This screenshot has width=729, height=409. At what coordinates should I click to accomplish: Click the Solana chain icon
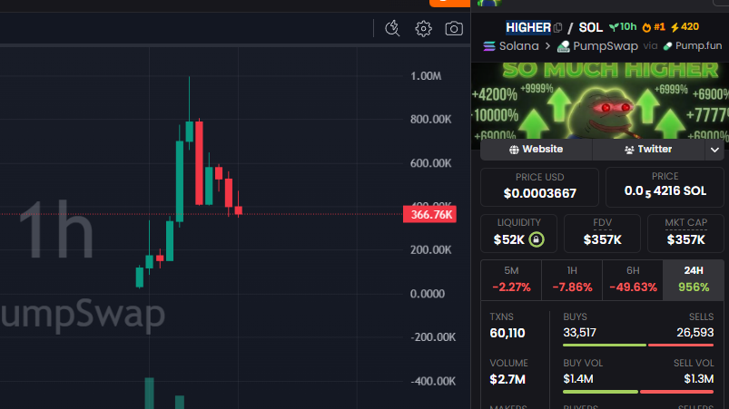click(x=489, y=46)
